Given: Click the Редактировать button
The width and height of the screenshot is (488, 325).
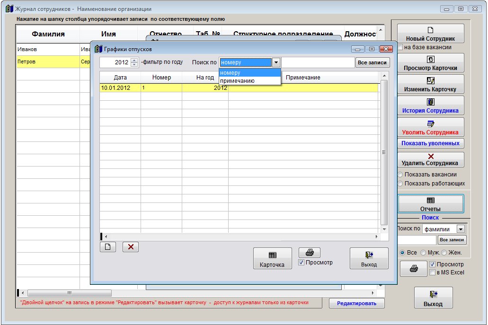Looking at the screenshot, I should coord(357,303).
